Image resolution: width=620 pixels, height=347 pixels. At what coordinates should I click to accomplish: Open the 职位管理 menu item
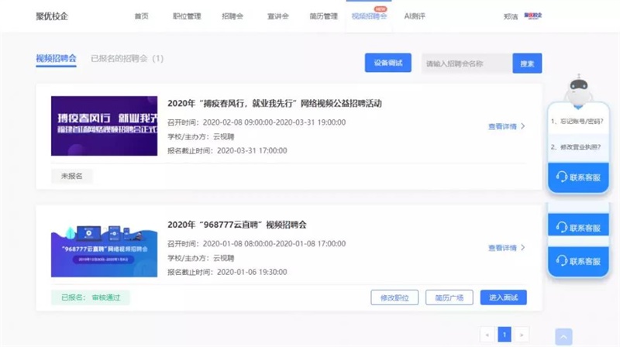click(x=186, y=16)
